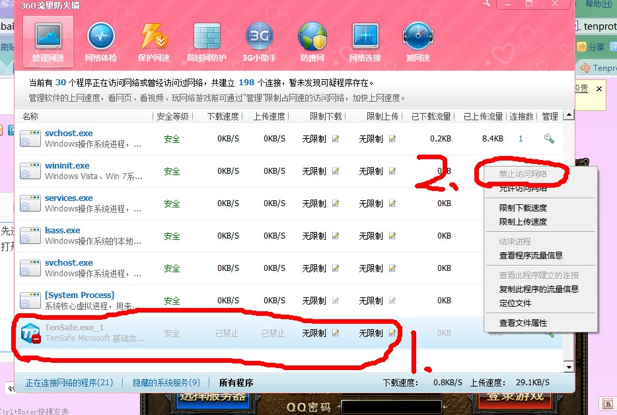Select 限制上传速度 in context menu
The width and height of the screenshot is (617, 415).
click(523, 221)
